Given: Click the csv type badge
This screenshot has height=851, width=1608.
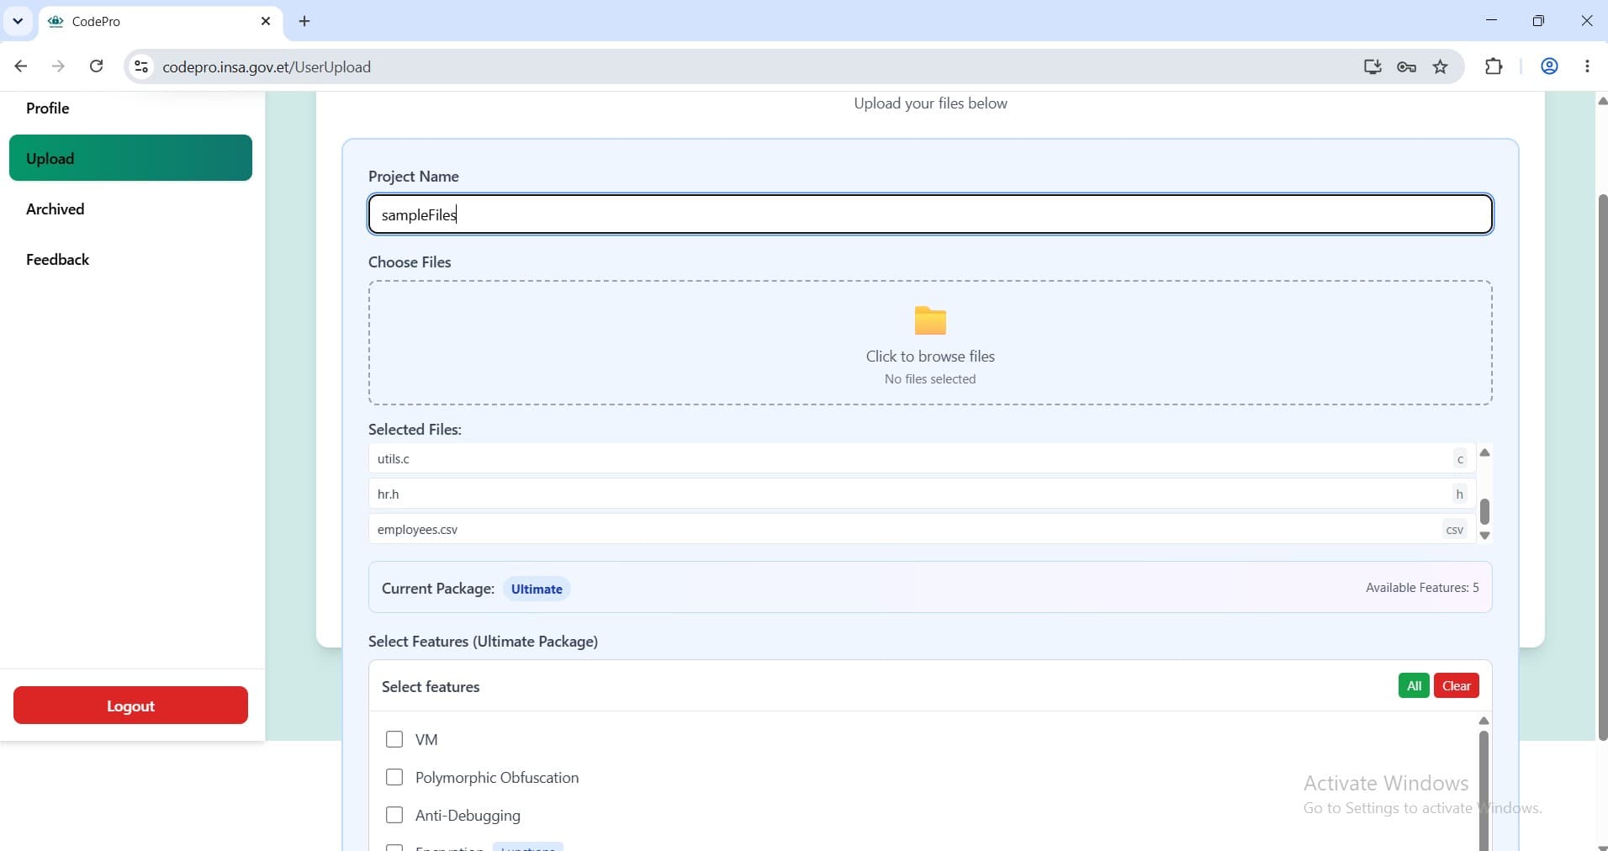Looking at the screenshot, I should 1454,529.
